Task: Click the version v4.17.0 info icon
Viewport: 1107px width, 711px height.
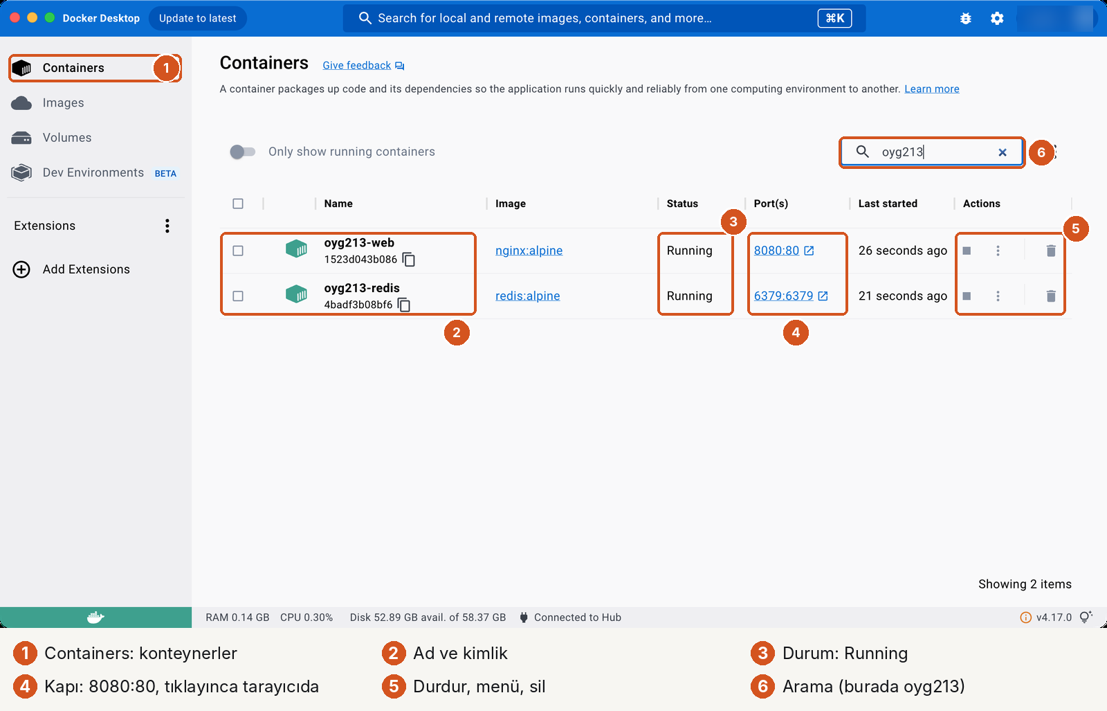Action: [1025, 618]
